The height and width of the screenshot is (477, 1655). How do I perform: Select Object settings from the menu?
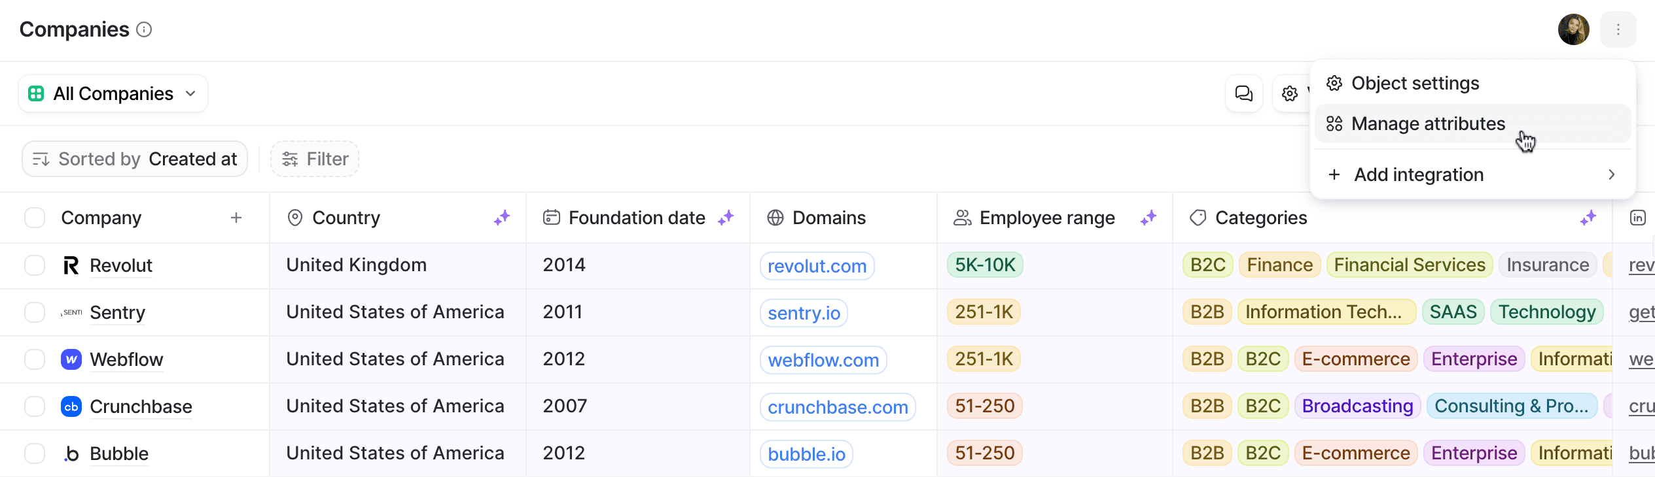pyautogui.click(x=1472, y=84)
